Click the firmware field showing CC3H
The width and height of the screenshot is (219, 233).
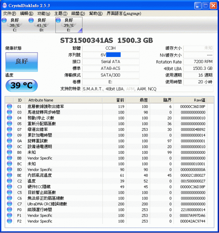pos(111,48)
